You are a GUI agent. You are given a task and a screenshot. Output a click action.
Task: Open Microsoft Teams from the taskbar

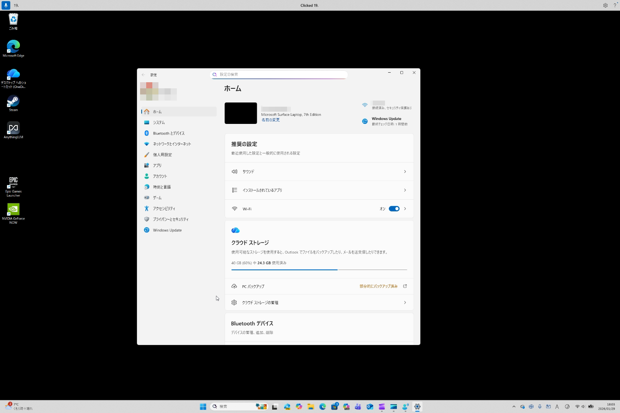(358, 406)
